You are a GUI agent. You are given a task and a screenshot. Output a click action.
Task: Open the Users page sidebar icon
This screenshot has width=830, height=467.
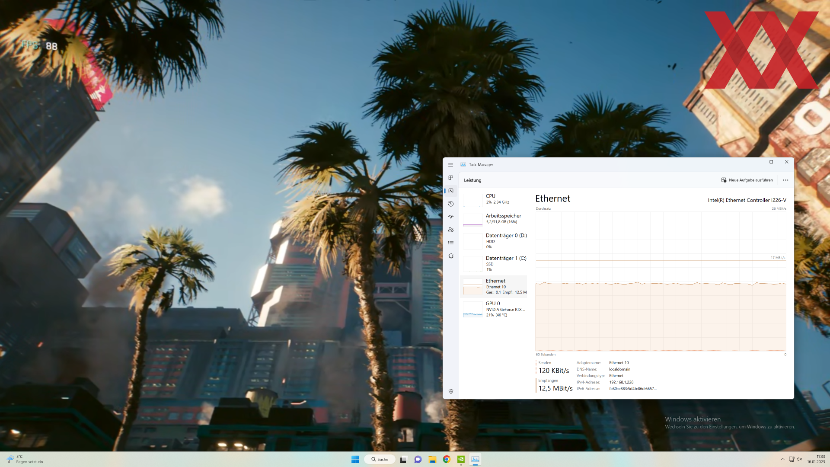click(450, 230)
